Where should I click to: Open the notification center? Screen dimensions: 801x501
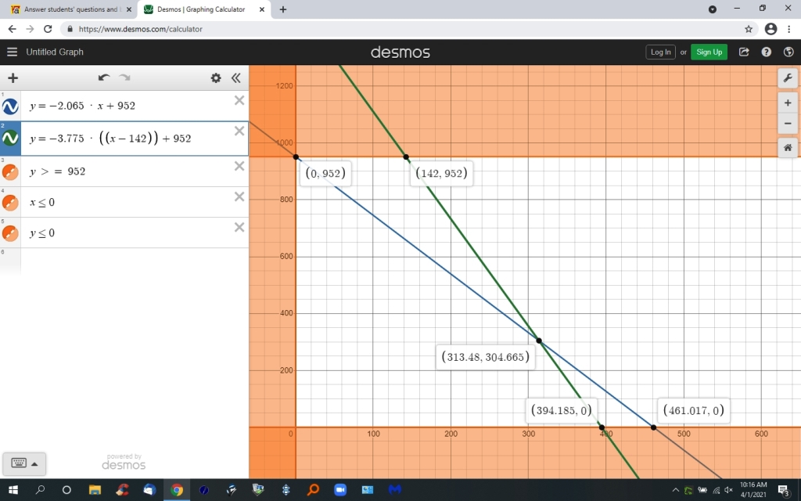point(784,490)
